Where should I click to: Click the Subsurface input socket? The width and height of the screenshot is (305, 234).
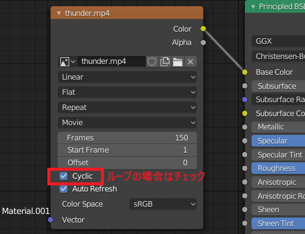tap(245, 86)
